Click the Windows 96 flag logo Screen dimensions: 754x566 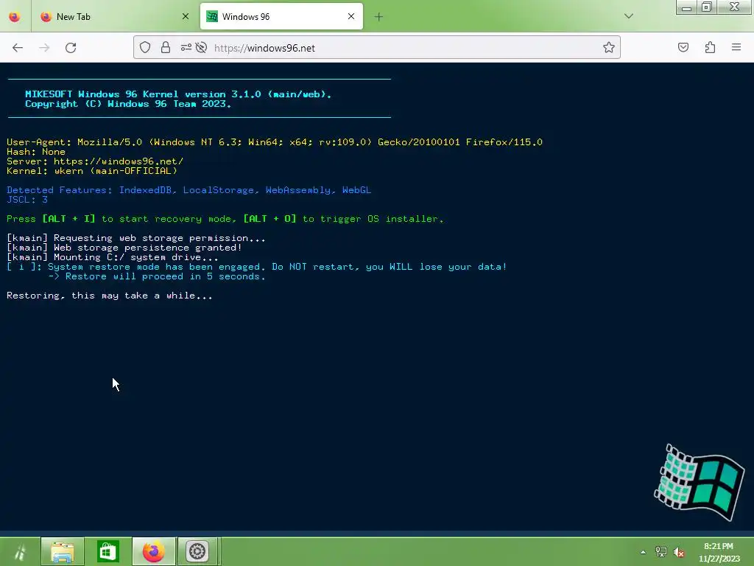click(x=700, y=482)
